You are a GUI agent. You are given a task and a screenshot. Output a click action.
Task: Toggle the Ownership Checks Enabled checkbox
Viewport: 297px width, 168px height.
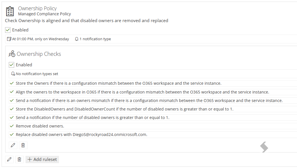[x=11, y=65]
